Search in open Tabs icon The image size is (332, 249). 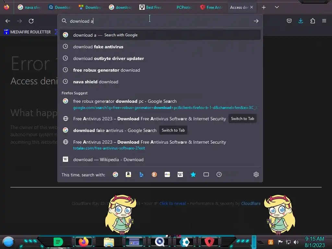click(x=206, y=174)
